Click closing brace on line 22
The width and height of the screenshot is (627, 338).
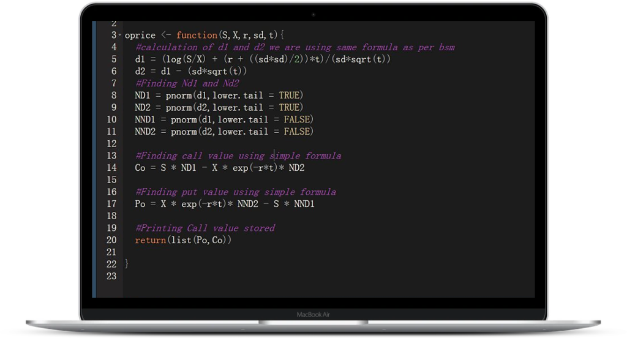pyautogui.click(x=126, y=263)
